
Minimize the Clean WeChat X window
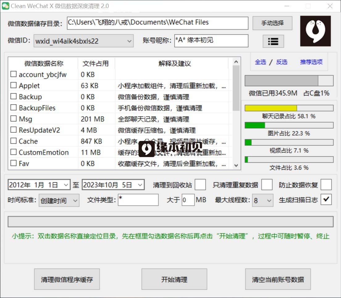pos(287,6)
